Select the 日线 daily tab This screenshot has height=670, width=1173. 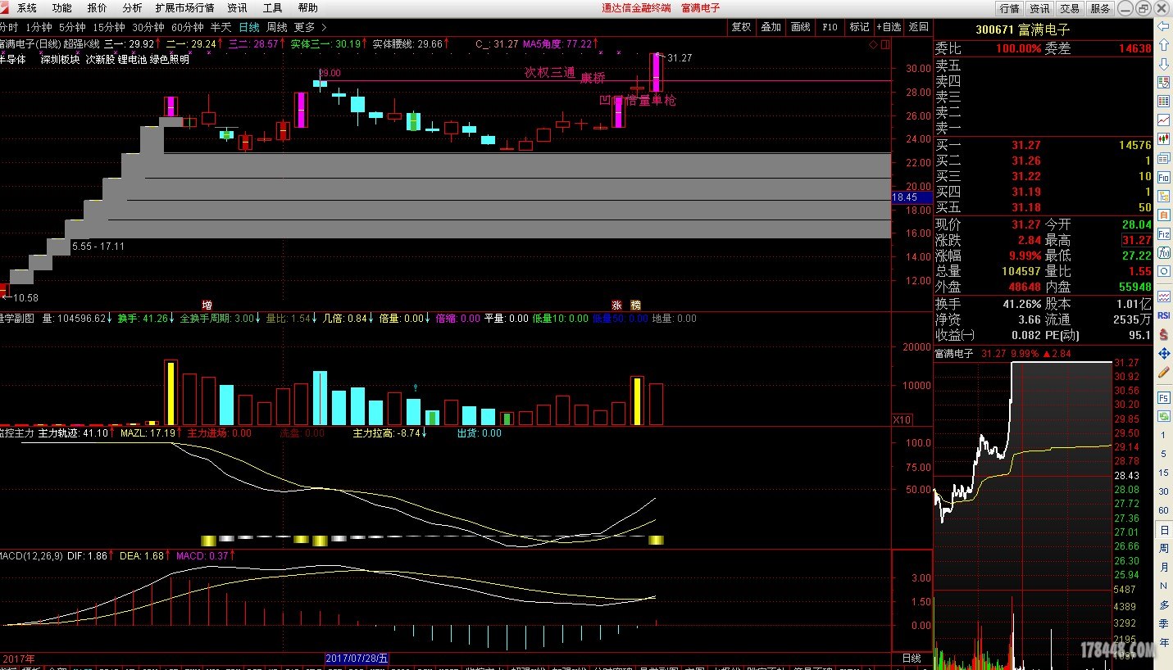click(249, 27)
